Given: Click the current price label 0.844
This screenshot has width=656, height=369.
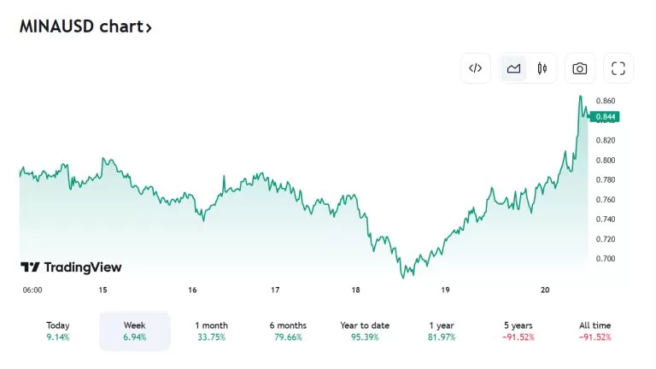Looking at the screenshot, I should 606,117.
